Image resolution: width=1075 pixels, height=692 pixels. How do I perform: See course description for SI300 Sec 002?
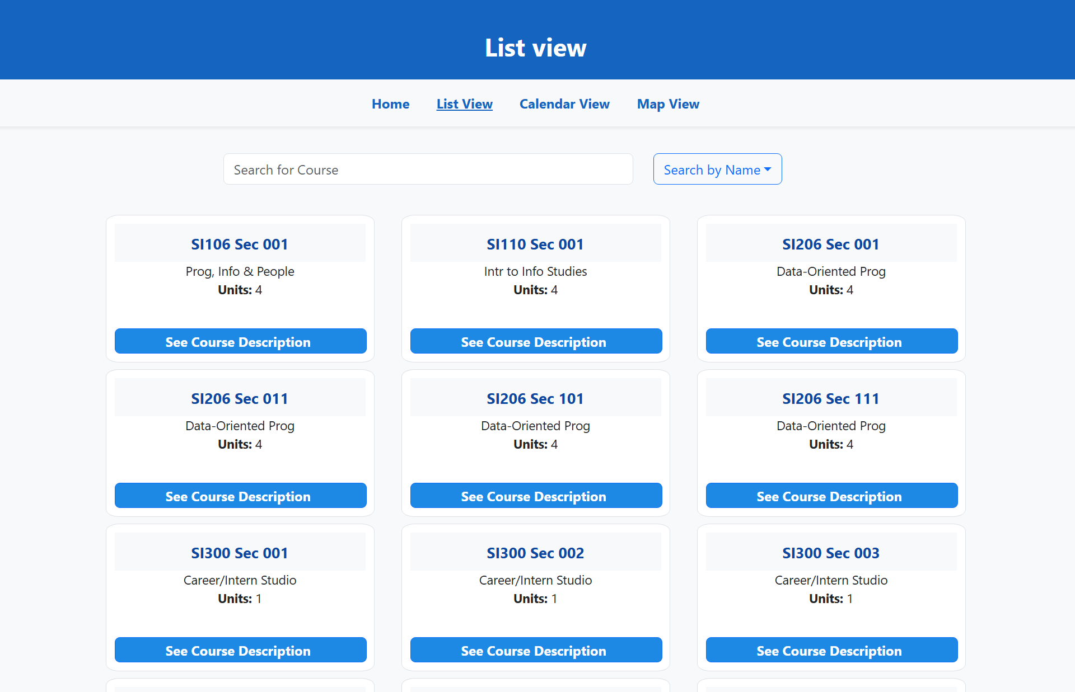536,650
